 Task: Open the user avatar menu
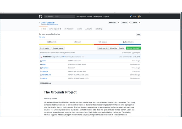point(139,16)
